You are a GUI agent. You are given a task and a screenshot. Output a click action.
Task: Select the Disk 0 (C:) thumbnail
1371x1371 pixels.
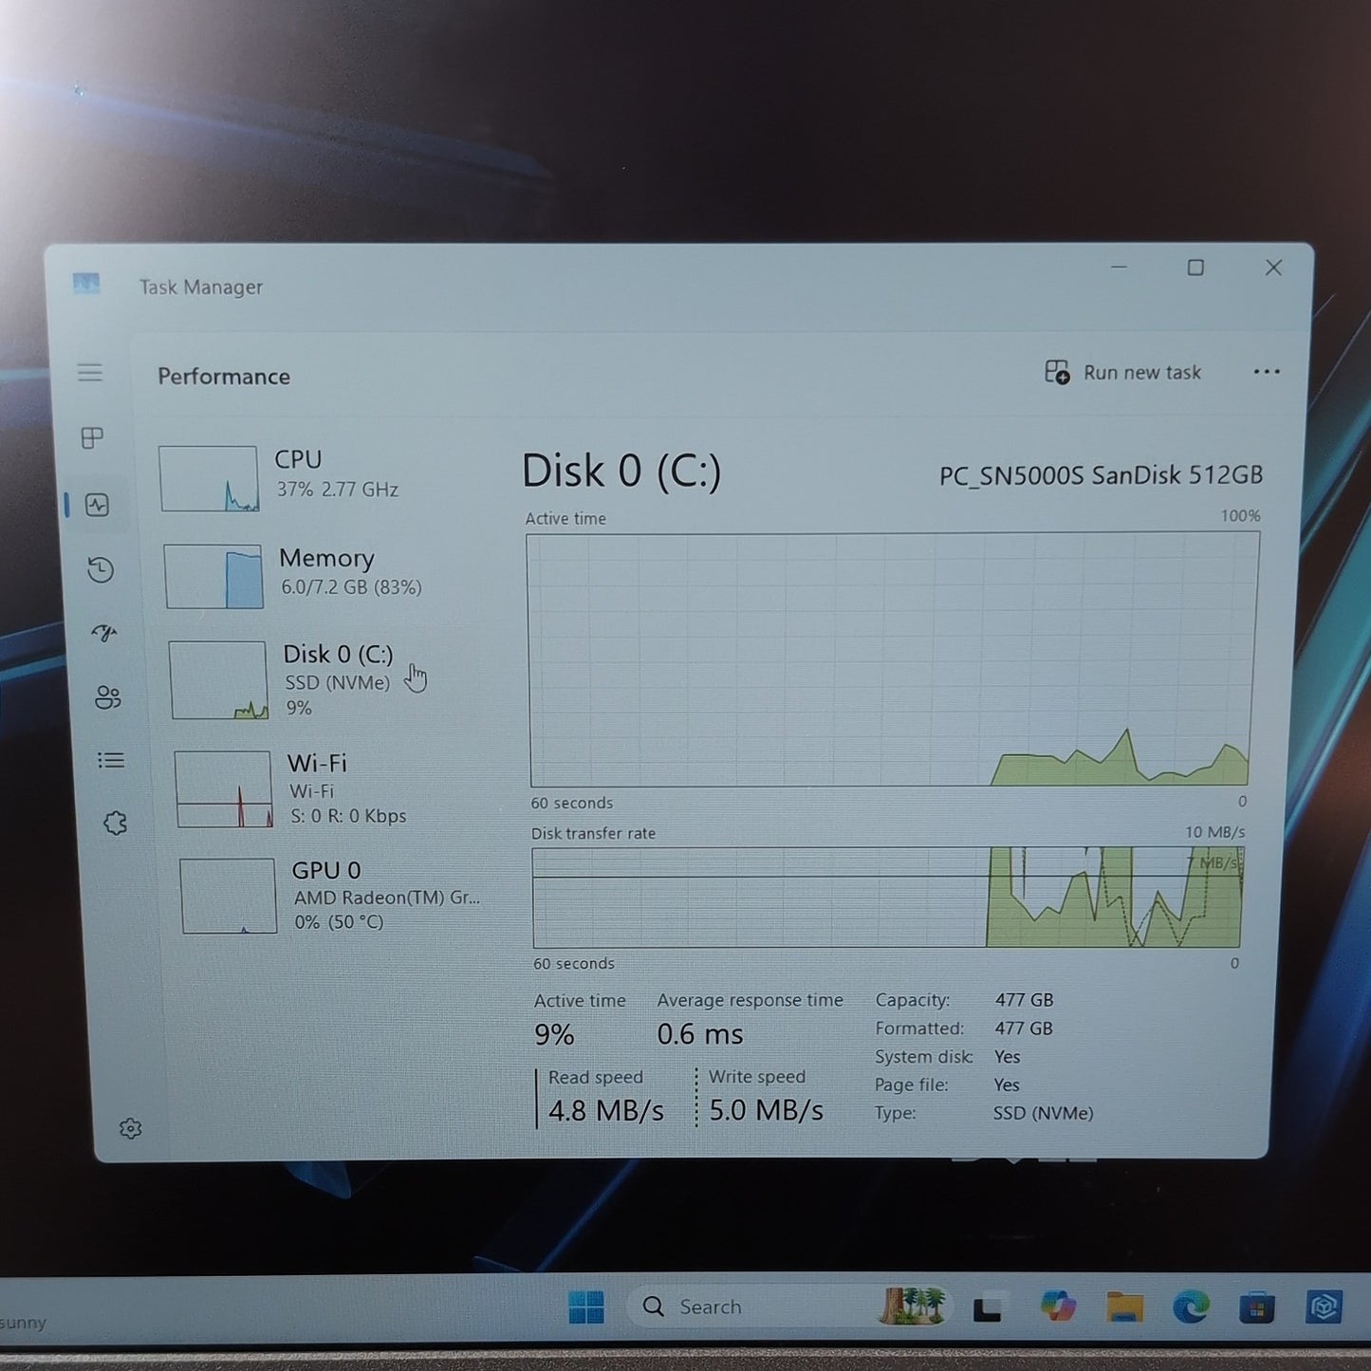(218, 680)
